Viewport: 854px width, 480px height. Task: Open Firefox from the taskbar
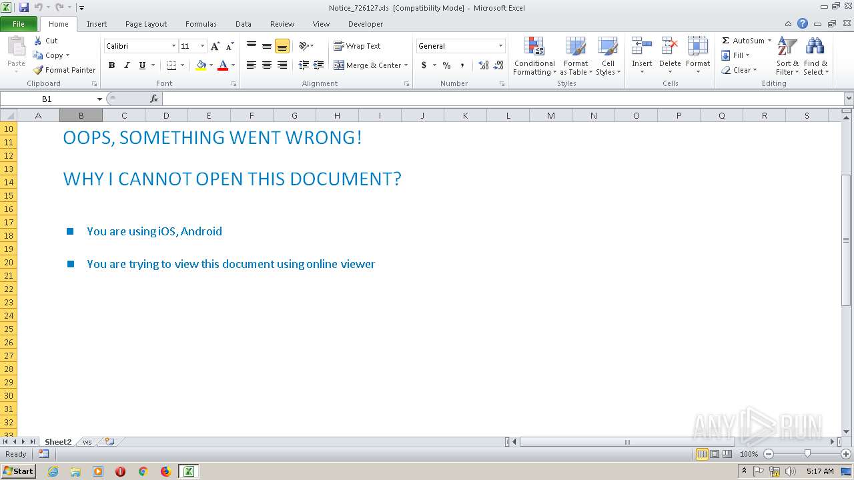pyautogui.click(x=165, y=471)
